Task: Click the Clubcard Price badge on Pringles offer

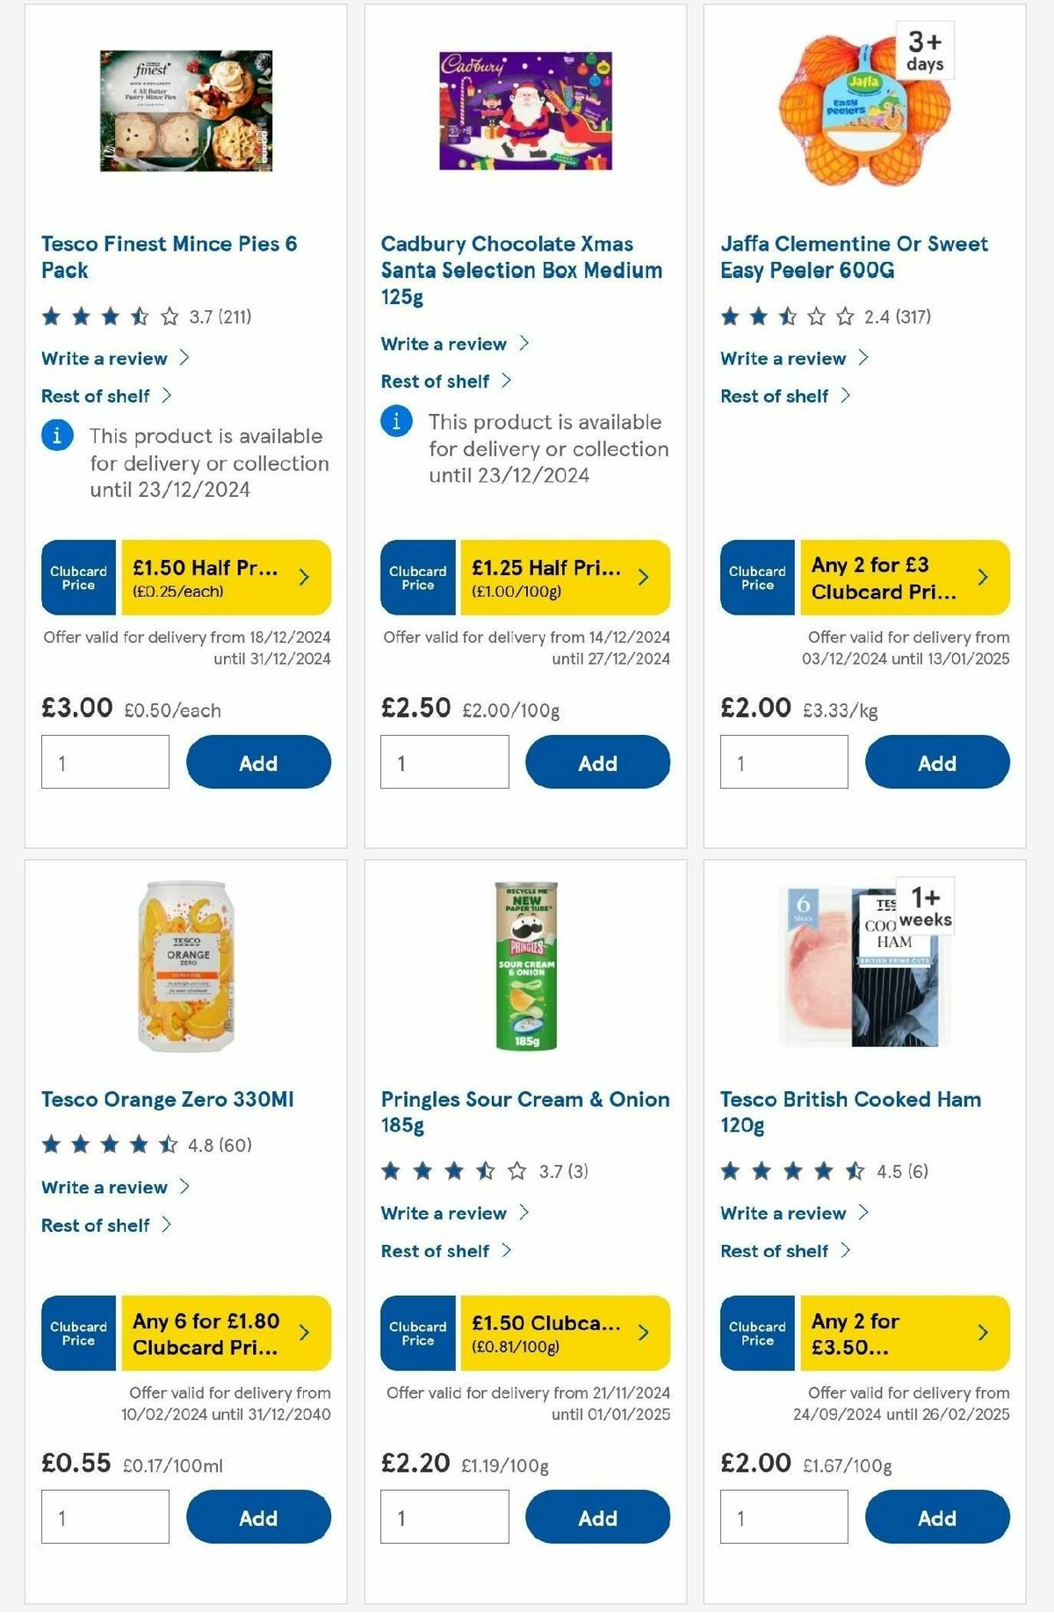Action: (417, 1333)
